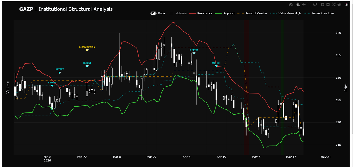Click the Mar 22 x-axis label
Image resolution: width=353 pixels, height=167 pixels.
pyautogui.click(x=152, y=157)
